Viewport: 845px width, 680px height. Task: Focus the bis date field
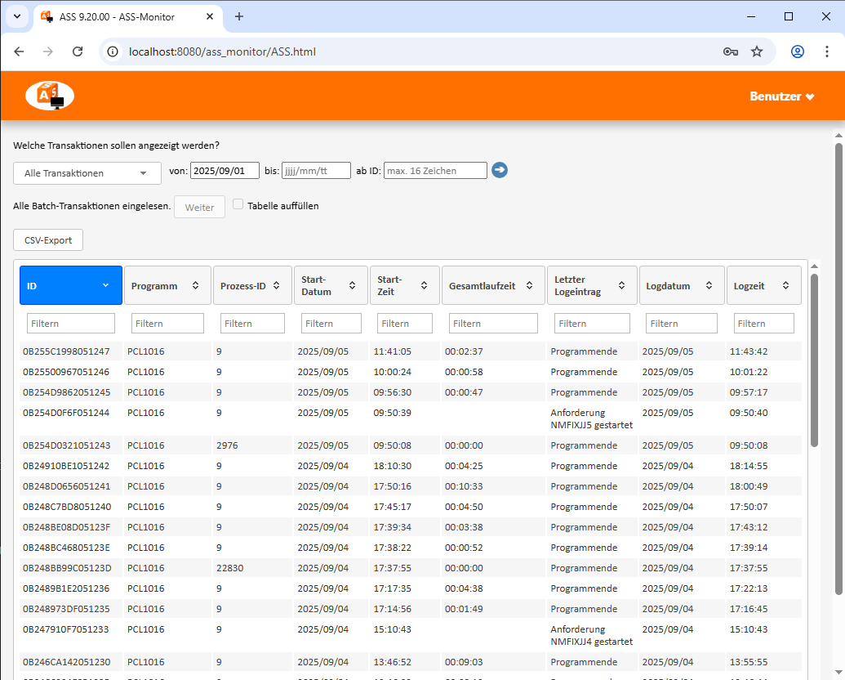(316, 171)
